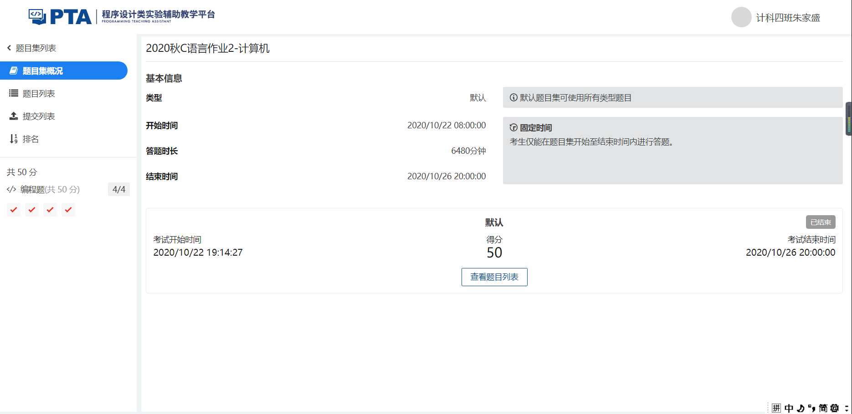
Task: Click the date under 考试结束时间
Action: [x=790, y=252]
